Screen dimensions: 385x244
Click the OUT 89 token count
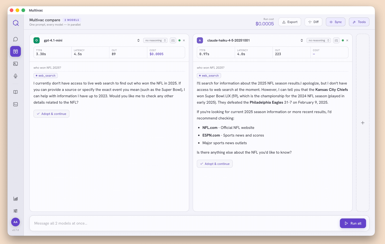pyautogui.click(x=114, y=54)
